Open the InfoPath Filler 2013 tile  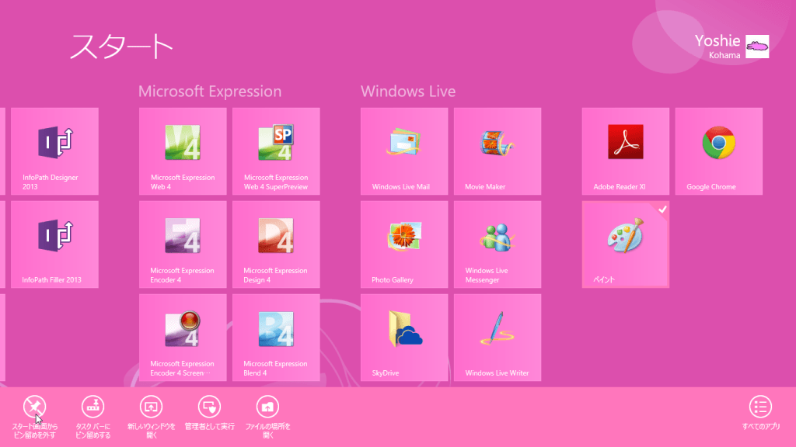pos(55,244)
